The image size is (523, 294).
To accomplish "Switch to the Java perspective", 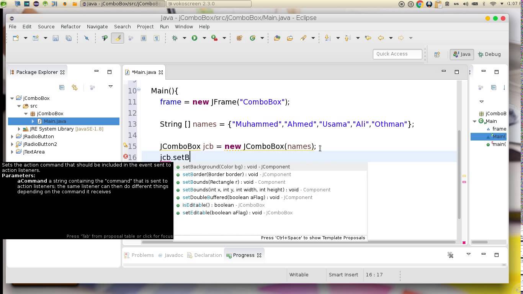I will point(462,54).
